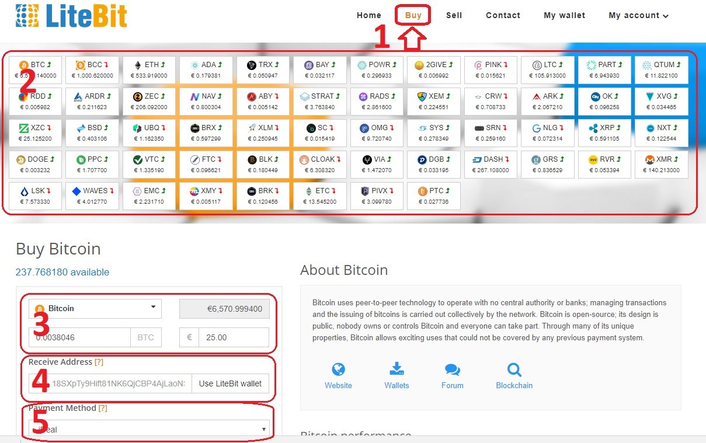The image size is (706, 443).
Task: Select the POWR coin tile
Action: pyautogui.click(x=378, y=70)
